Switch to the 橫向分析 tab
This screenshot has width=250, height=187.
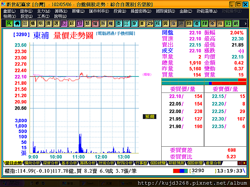point(32,163)
